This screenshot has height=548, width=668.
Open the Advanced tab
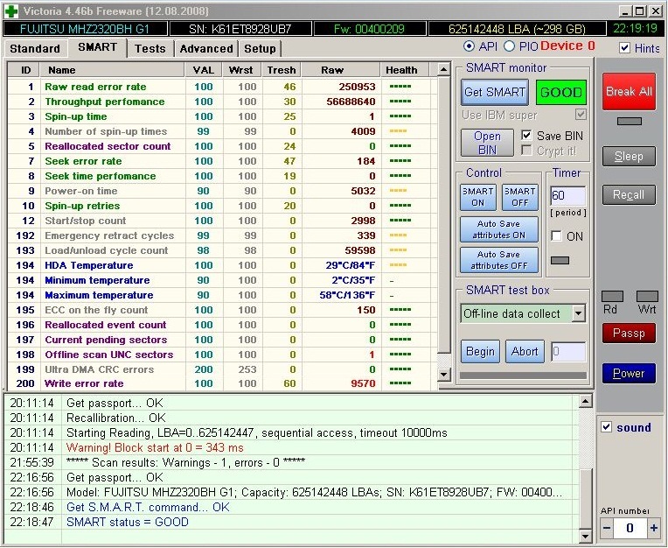coord(206,49)
